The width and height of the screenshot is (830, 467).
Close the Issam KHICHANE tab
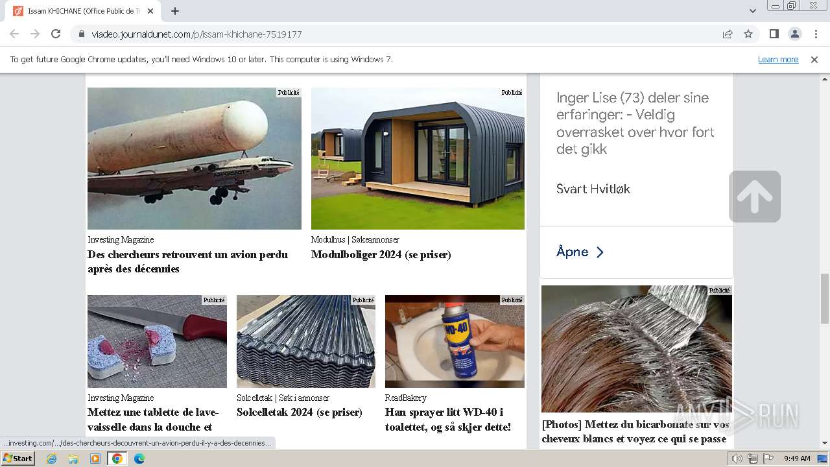150,11
